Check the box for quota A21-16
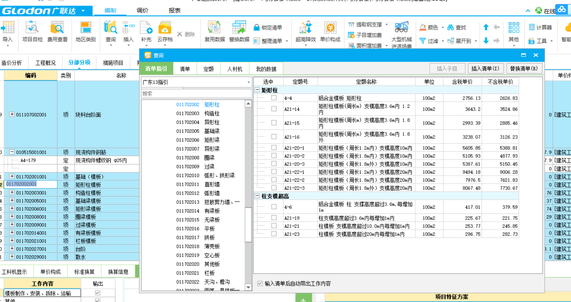Image resolution: width=571 pixels, height=302 pixels. coord(274,136)
